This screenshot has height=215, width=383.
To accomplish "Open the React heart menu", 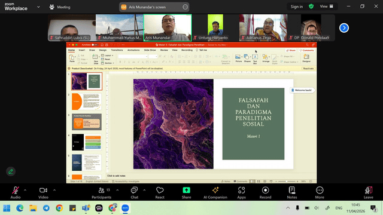I will coord(160,192).
